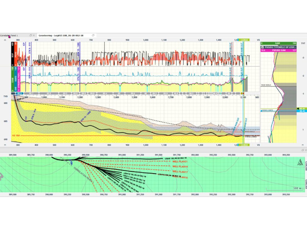Click the north arrow compass icon
The height and width of the screenshot is (230, 307).
300,162
